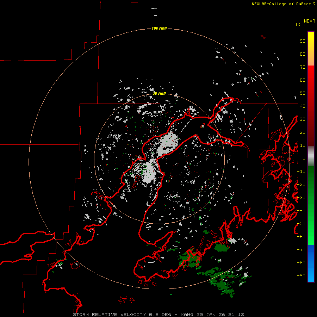Screen dimensions: 317x317
Task: Click the -70 value on the velocity scale
Action: pos(301,250)
